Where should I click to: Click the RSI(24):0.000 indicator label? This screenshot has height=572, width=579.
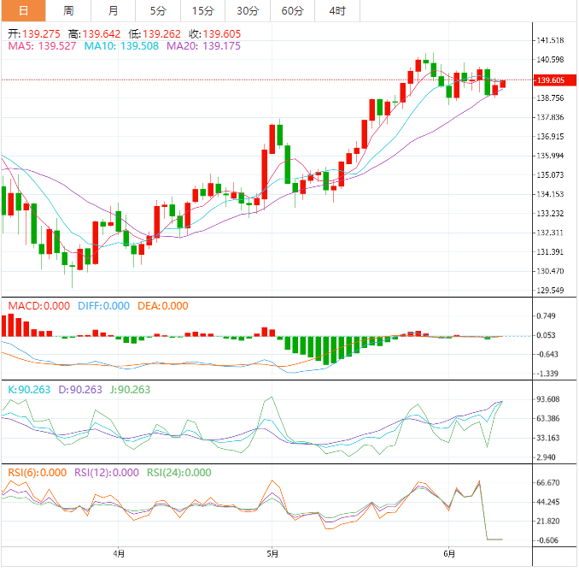pos(179,473)
